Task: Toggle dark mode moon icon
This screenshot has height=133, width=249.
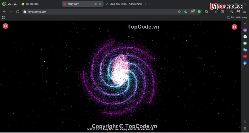Action: click(x=186, y=12)
